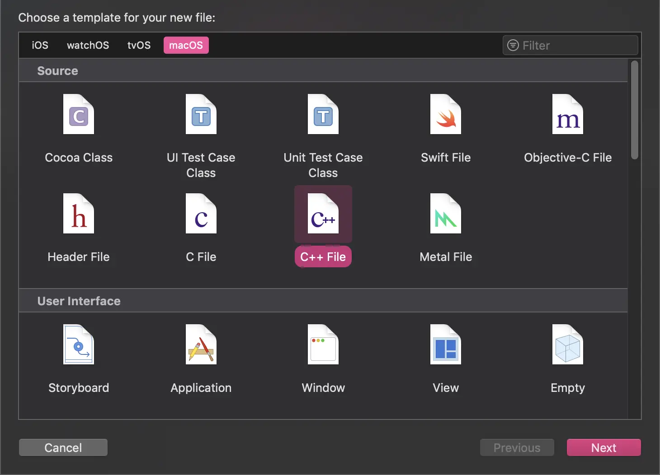Click the 'Empty' label text
This screenshot has height=475, width=660.
tap(568, 388)
